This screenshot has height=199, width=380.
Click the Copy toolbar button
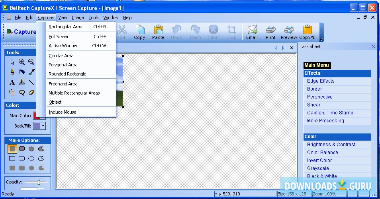[139, 32]
